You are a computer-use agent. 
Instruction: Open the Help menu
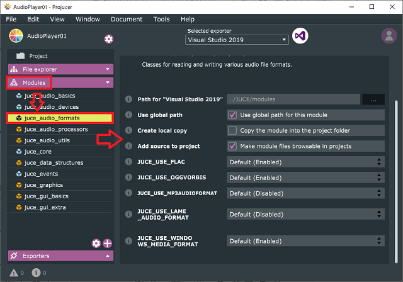(188, 20)
